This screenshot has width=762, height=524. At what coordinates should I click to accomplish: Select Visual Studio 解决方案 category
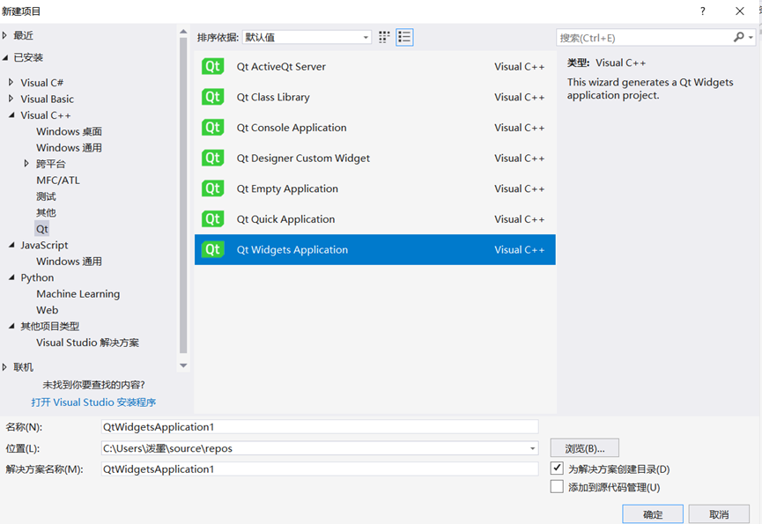click(x=87, y=343)
